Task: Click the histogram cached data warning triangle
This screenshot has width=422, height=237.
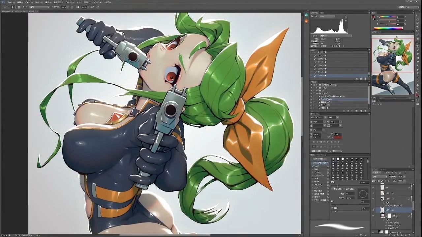Action: pos(346,20)
